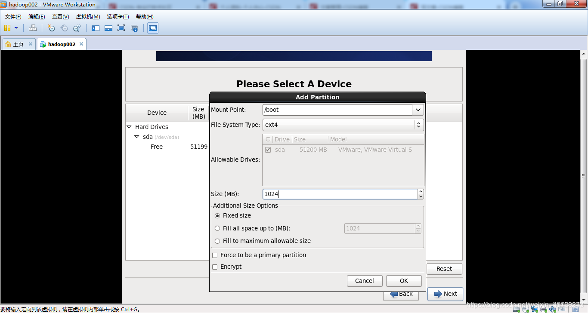The image size is (588, 313).
Task: Click the Back button
Action: (x=402, y=294)
